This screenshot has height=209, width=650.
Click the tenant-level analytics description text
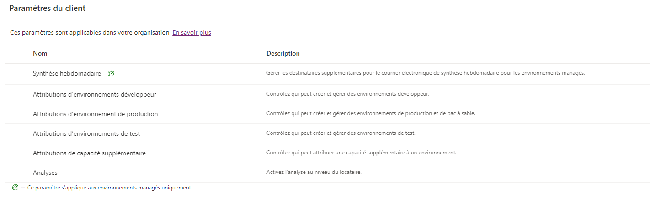click(x=314, y=172)
